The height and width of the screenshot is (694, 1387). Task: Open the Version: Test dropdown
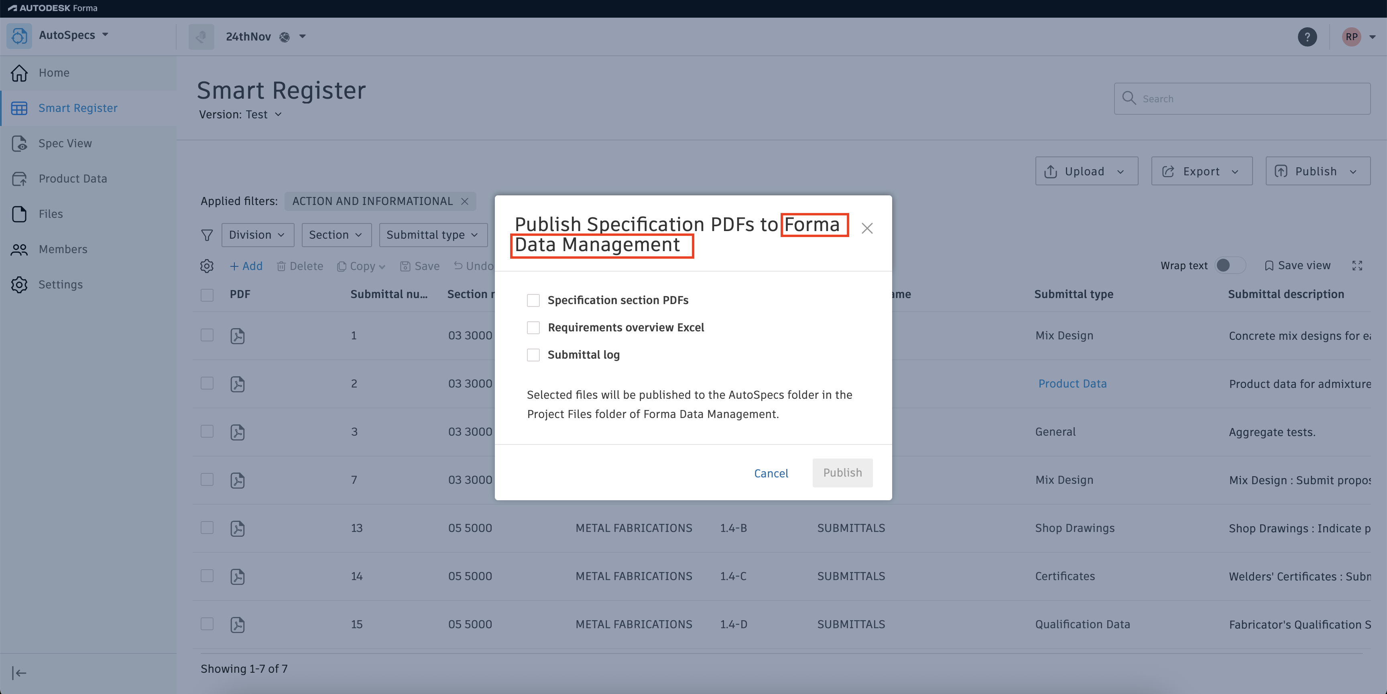[240, 115]
